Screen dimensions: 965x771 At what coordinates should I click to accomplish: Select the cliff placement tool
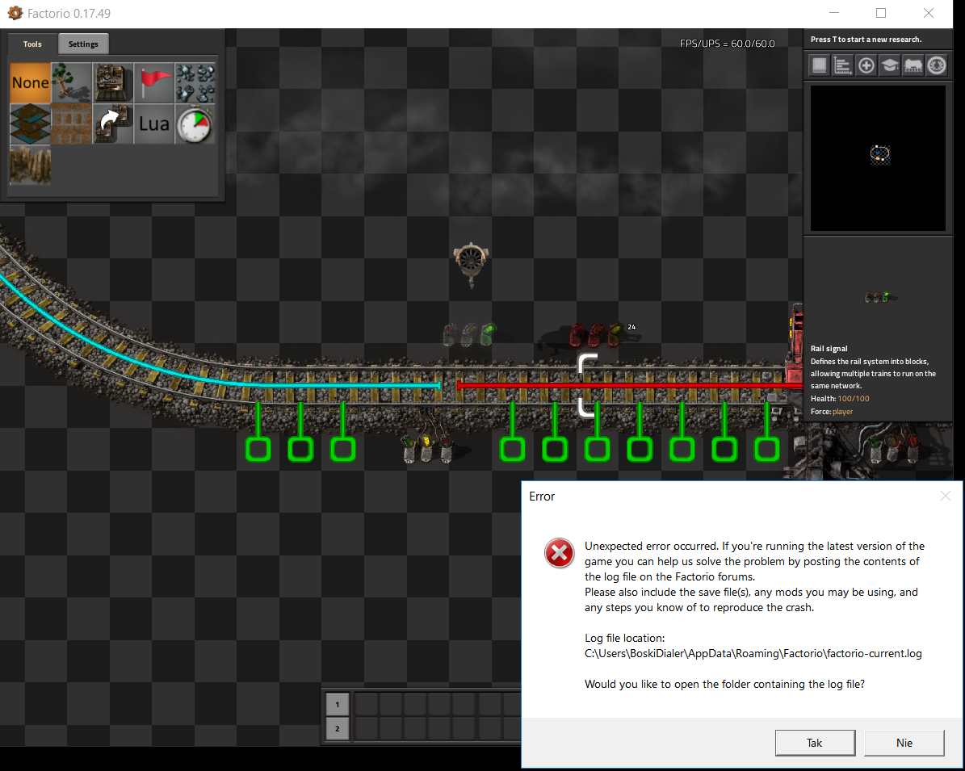pos(30,165)
